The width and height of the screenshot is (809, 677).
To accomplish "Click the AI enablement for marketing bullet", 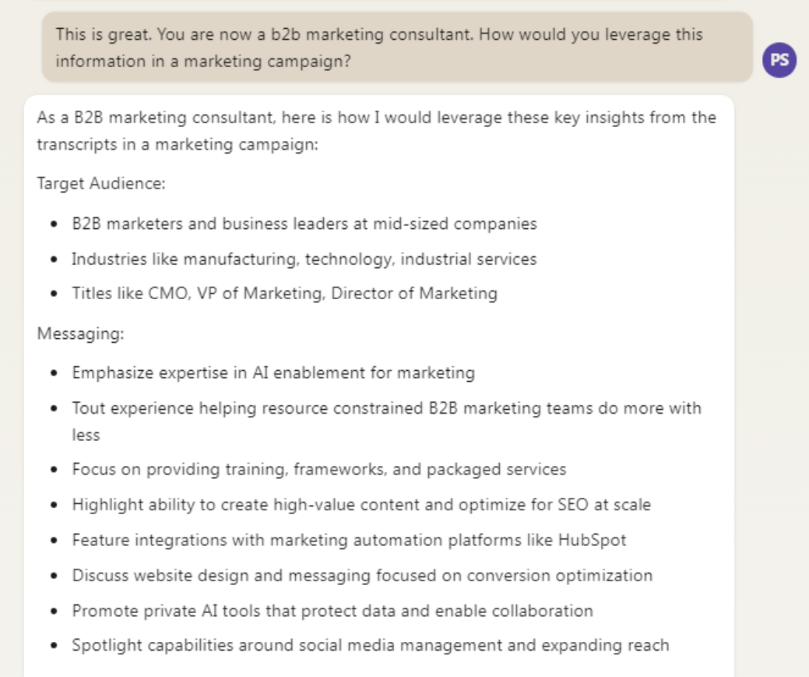I will pyautogui.click(x=273, y=373).
